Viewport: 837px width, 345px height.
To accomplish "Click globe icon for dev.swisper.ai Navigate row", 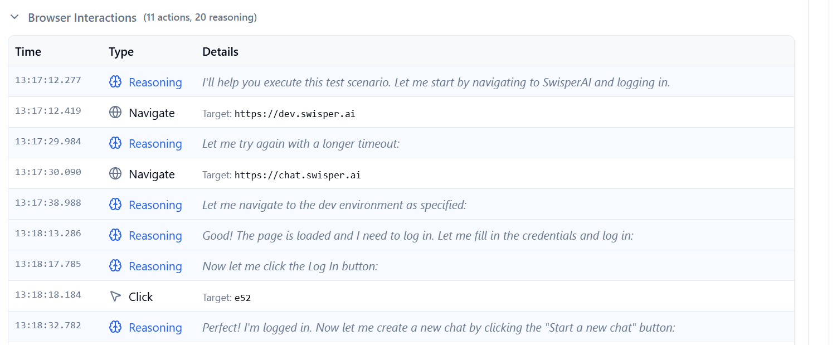I will (x=115, y=113).
